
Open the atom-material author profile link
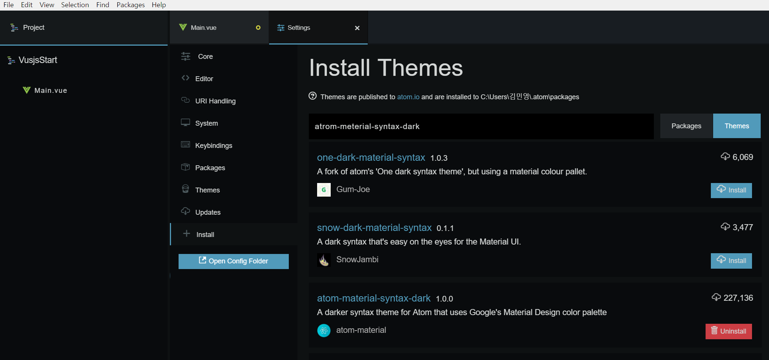pos(361,330)
